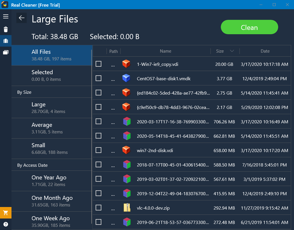
Task: Check the {ed184c02-5ded file checkbox
Action: (98, 93)
